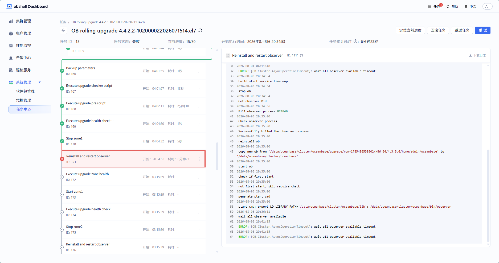Open more options for Stop zone2
Screen dimensions: 499x263
point(199,230)
